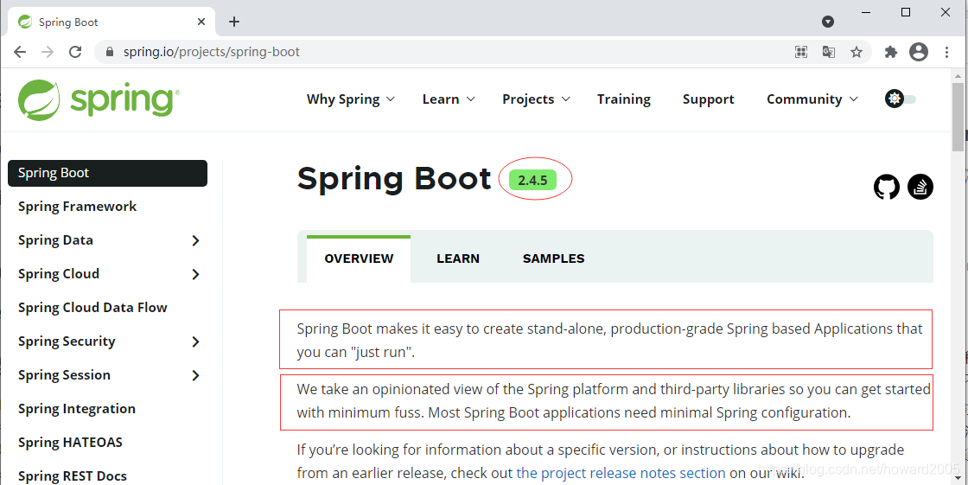Open the Spring Boot GitHub repository icon

[887, 187]
